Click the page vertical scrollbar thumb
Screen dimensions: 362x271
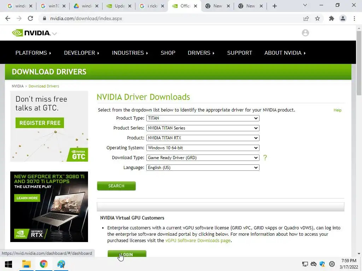tap(359, 63)
